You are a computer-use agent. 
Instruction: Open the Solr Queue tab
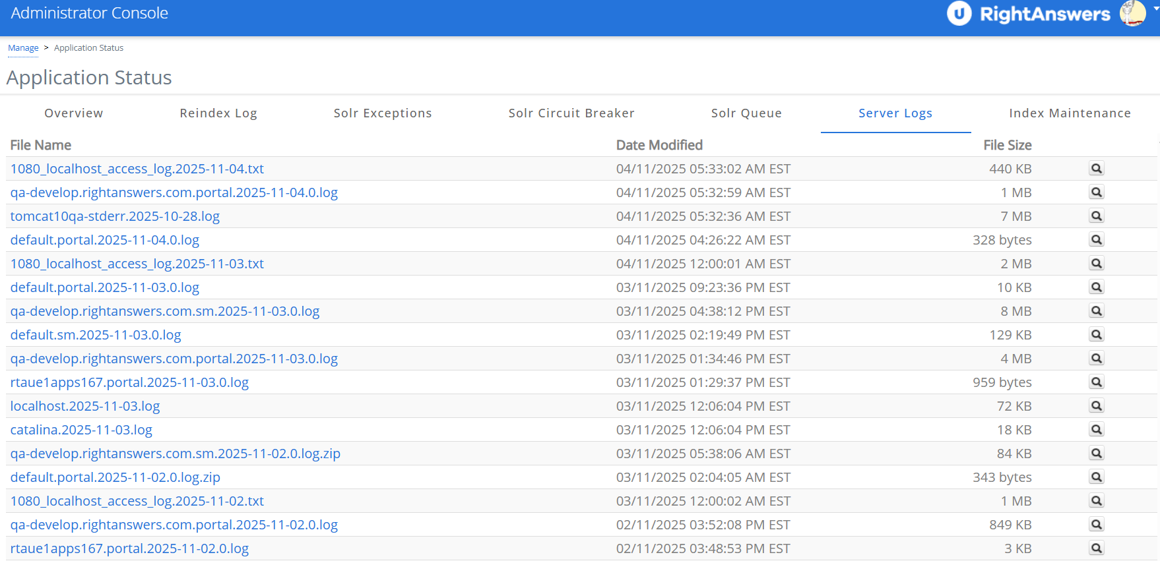click(x=746, y=113)
